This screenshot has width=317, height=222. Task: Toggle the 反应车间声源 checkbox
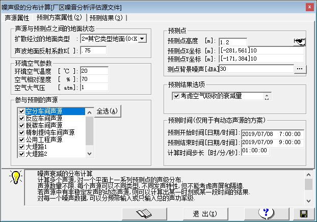pyautogui.click(x=21, y=118)
